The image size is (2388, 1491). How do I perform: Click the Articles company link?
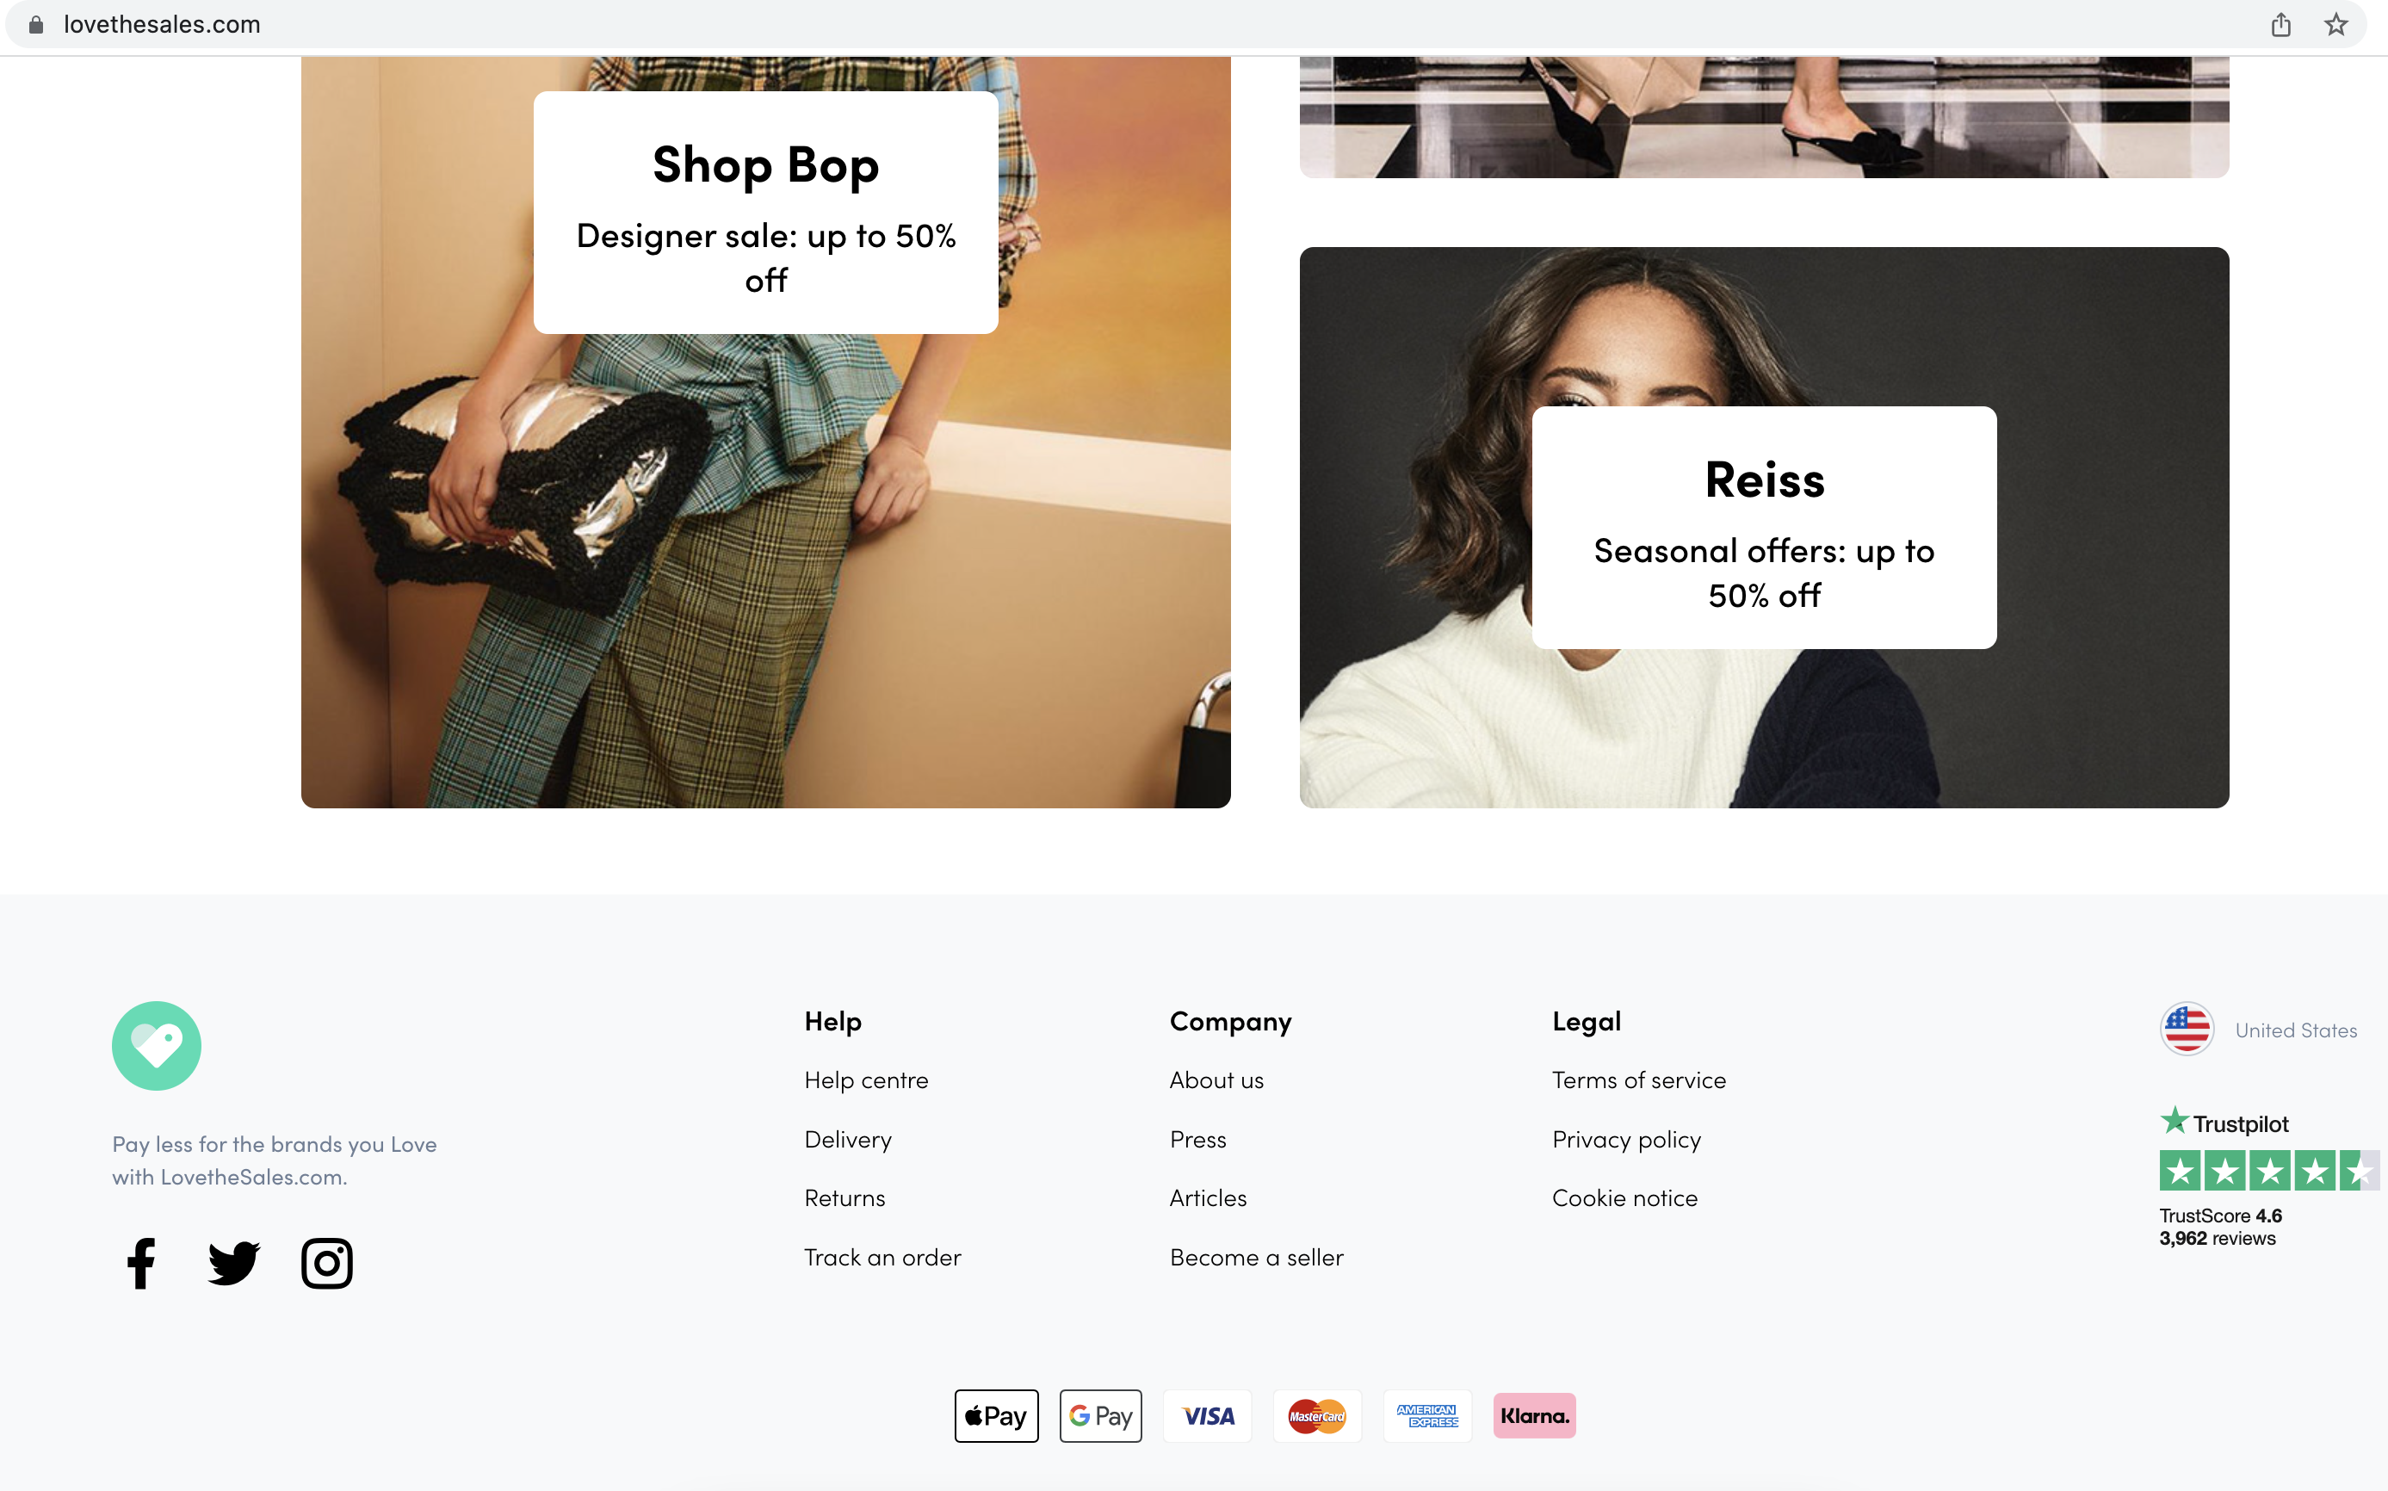[1207, 1197]
